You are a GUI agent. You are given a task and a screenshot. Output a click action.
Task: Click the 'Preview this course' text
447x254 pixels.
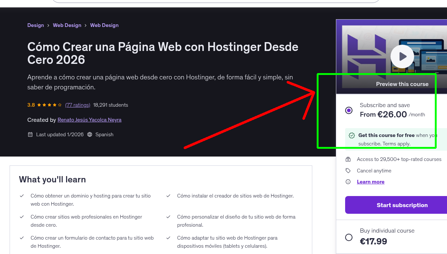tap(402, 84)
